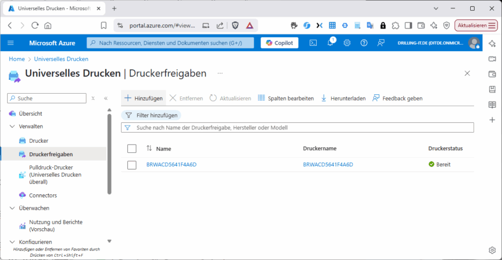Viewport: 502px width, 260px height.
Task: Open a new browser tab
Action: 114,8
